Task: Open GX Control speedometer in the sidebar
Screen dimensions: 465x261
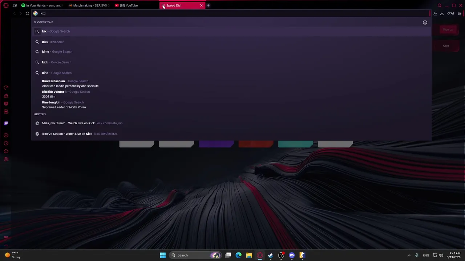Action: click(6, 88)
